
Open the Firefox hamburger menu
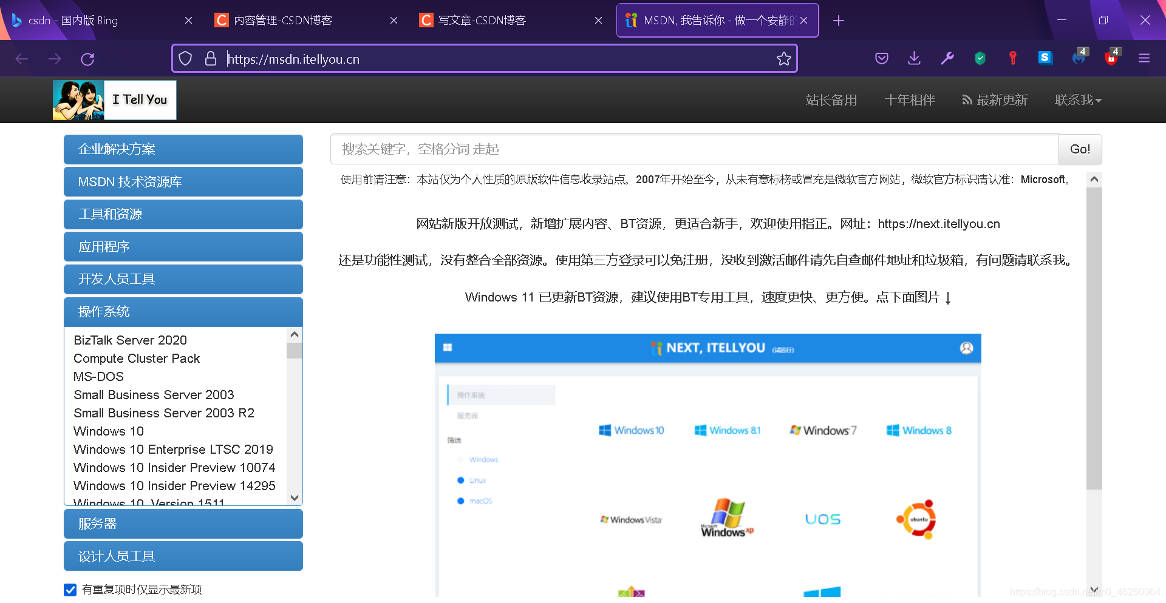[1144, 58]
